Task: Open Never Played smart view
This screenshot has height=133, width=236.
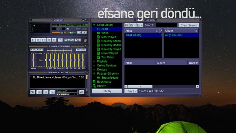Action: [x=109, y=53]
